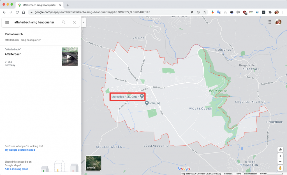Open the Extensions puzzle icon
This screenshot has height=175, width=287.
[x=270, y=12]
